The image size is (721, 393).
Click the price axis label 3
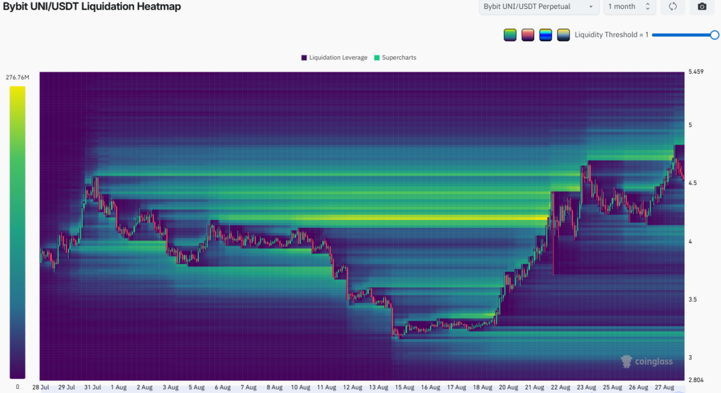click(690, 358)
